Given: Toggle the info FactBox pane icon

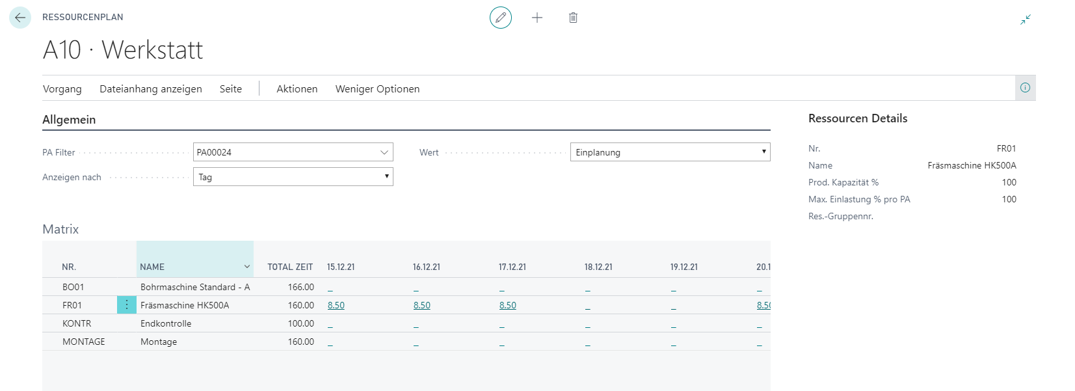Looking at the screenshot, I should click(1025, 88).
